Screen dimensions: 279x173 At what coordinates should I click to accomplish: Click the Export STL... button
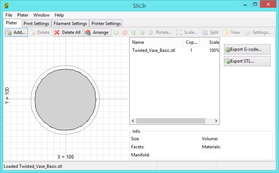tap(247, 61)
